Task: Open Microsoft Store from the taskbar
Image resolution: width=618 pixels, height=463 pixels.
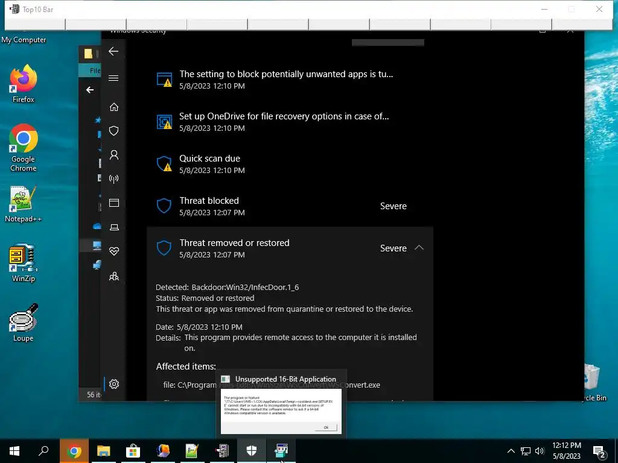Action: pos(133,451)
